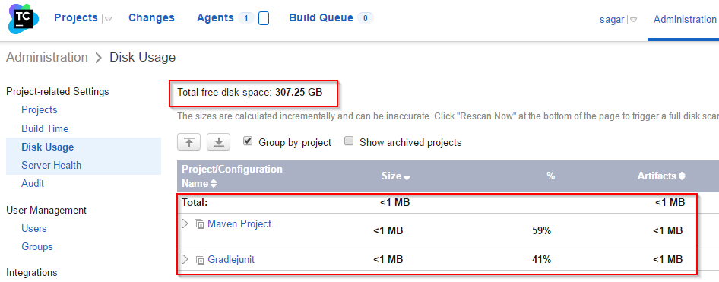Expand all rows with down-arrow button
This screenshot has height=282, width=719.
219,142
